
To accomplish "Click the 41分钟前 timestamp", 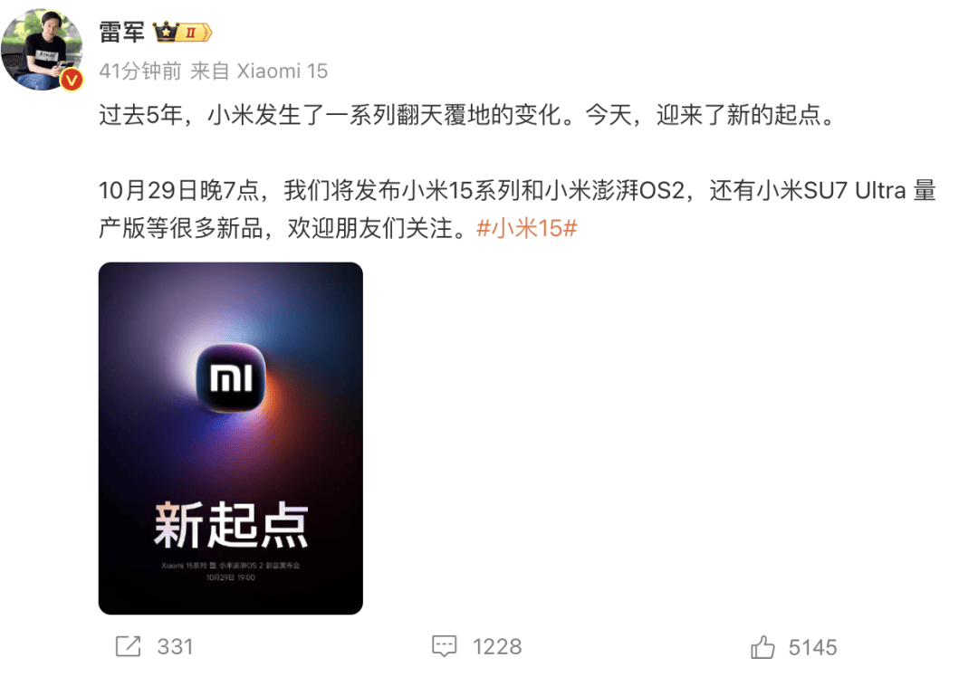I will click(140, 72).
